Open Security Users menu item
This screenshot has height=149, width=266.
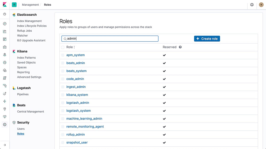(21, 129)
